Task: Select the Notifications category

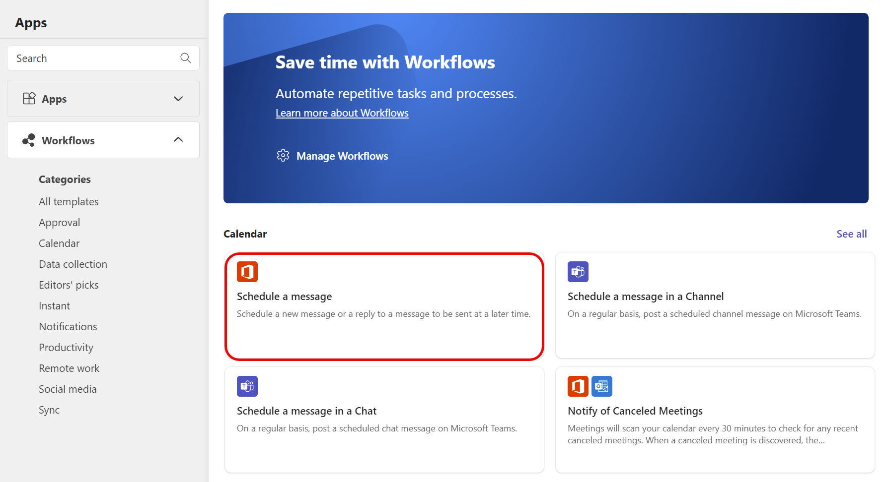Action: [x=68, y=326]
